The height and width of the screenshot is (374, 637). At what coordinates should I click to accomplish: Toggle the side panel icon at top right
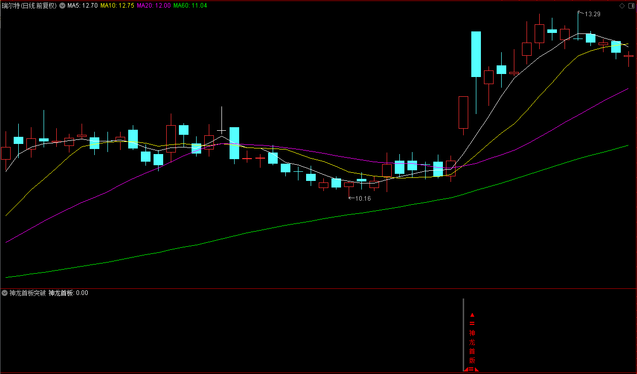pyautogui.click(x=631, y=6)
